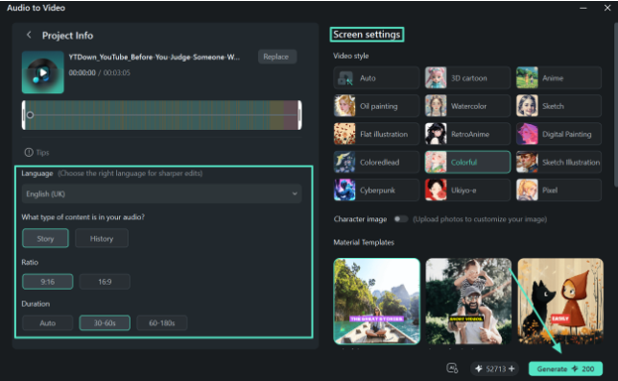Set duration to Auto
The height and width of the screenshot is (381, 618).
click(48, 323)
